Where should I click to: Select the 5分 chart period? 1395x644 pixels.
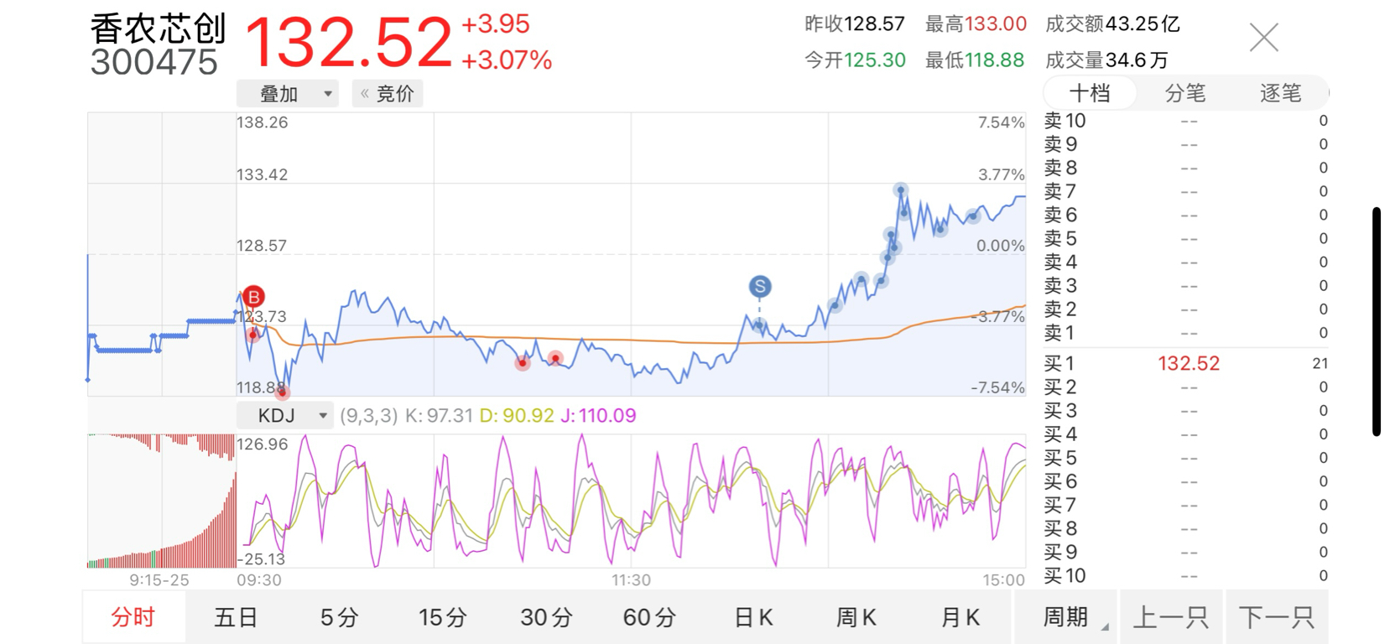(339, 617)
